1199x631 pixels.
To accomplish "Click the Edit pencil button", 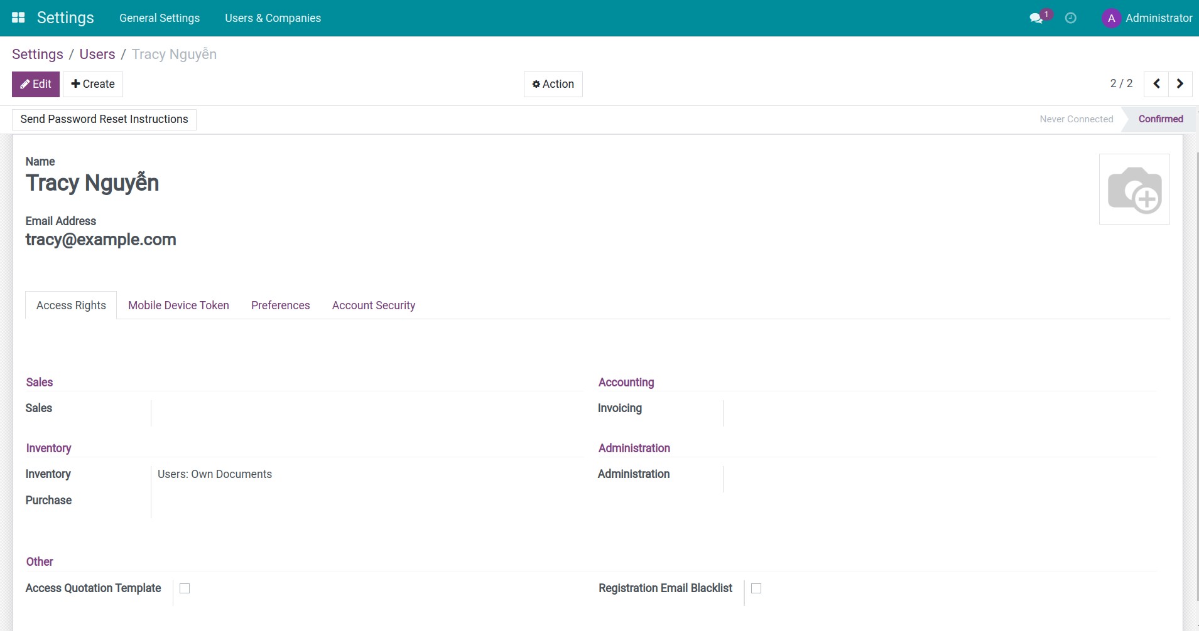I will pyautogui.click(x=35, y=83).
